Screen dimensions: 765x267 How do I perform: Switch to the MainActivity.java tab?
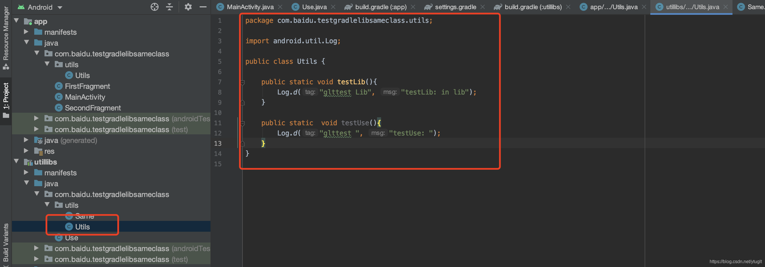point(250,7)
